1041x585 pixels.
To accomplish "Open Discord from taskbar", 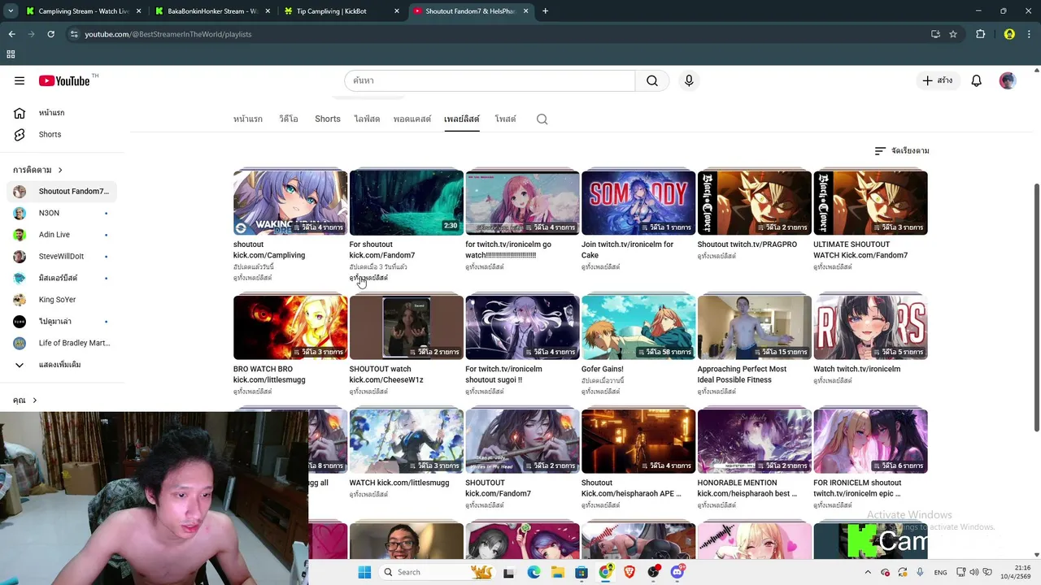I will tap(677, 572).
